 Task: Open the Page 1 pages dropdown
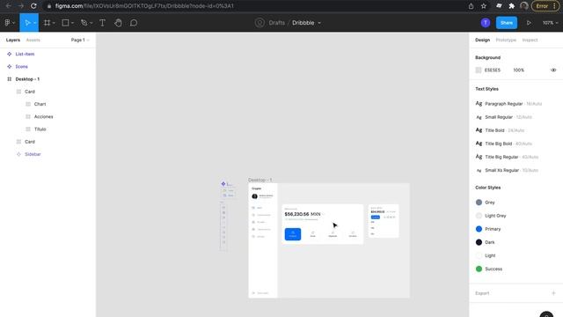(x=80, y=40)
